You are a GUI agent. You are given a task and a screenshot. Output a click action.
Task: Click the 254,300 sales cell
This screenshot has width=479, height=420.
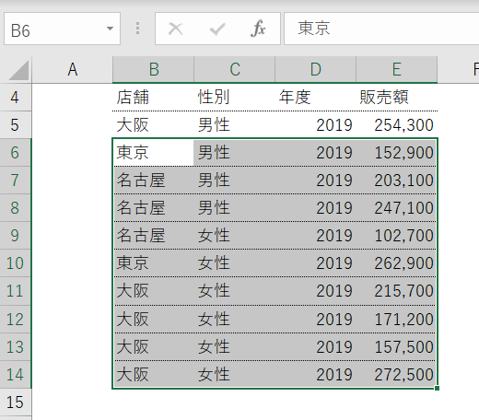pyautogui.click(x=397, y=125)
